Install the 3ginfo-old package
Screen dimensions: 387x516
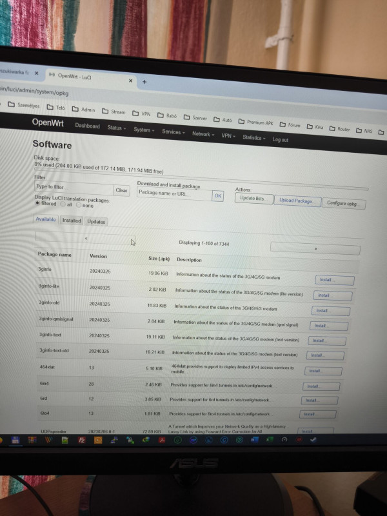331,311
